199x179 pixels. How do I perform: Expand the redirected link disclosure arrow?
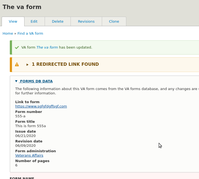(27, 65)
